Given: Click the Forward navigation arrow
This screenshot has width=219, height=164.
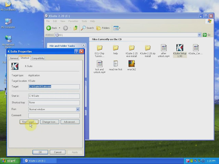Looking at the screenshot, I should pos(65,28).
